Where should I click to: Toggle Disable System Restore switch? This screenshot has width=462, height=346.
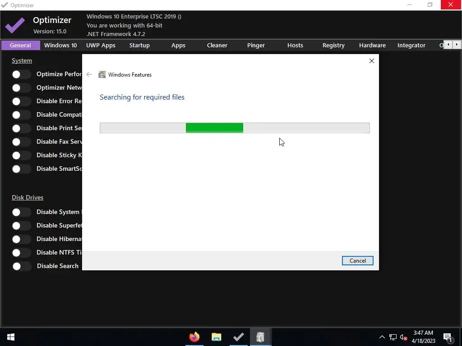click(21, 212)
